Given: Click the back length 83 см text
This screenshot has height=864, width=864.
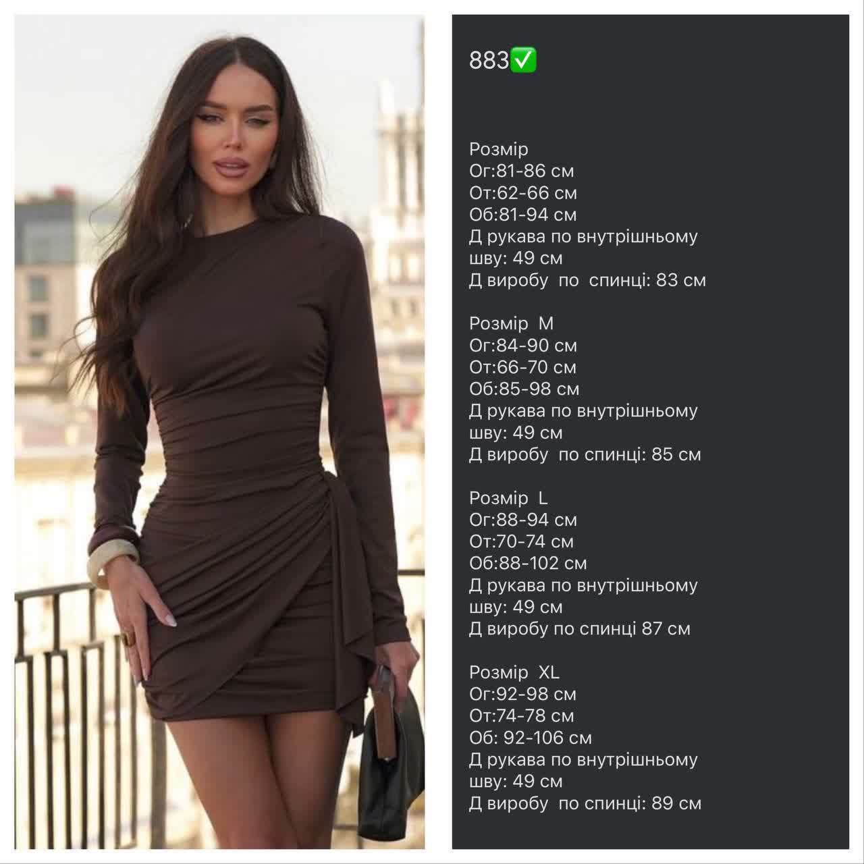Looking at the screenshot, I should coord(587,280).
